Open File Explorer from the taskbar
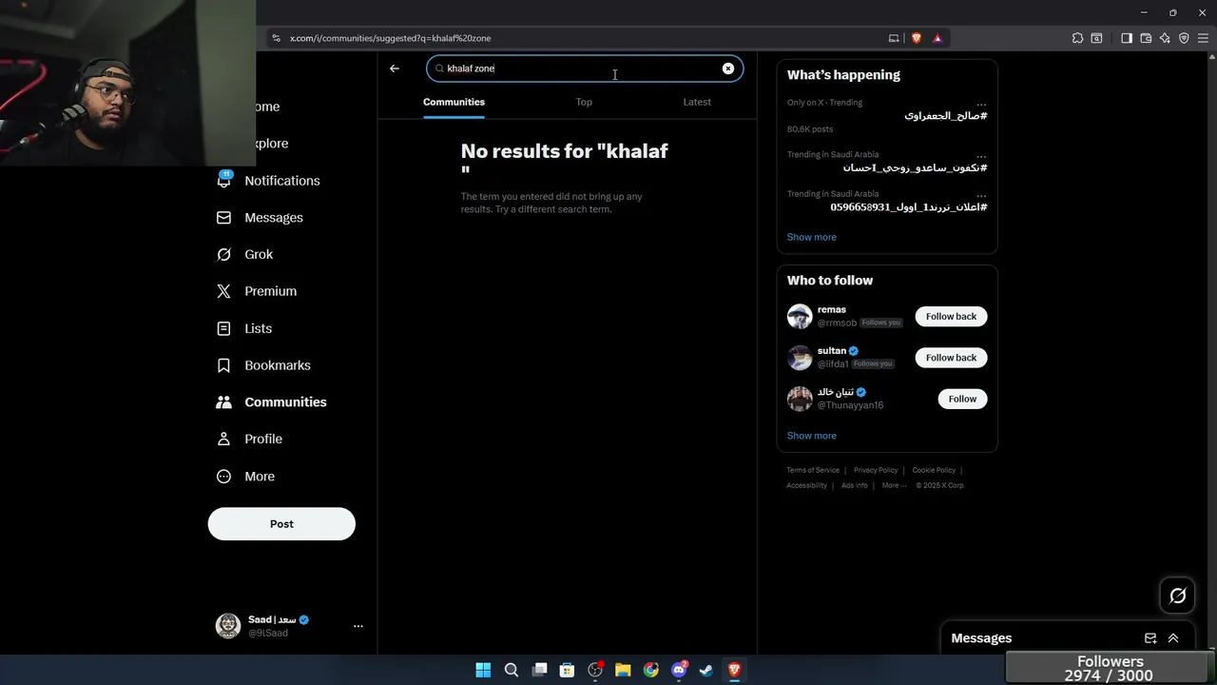The height and width of the screenshot is (685, 1217). click(623, 670)
